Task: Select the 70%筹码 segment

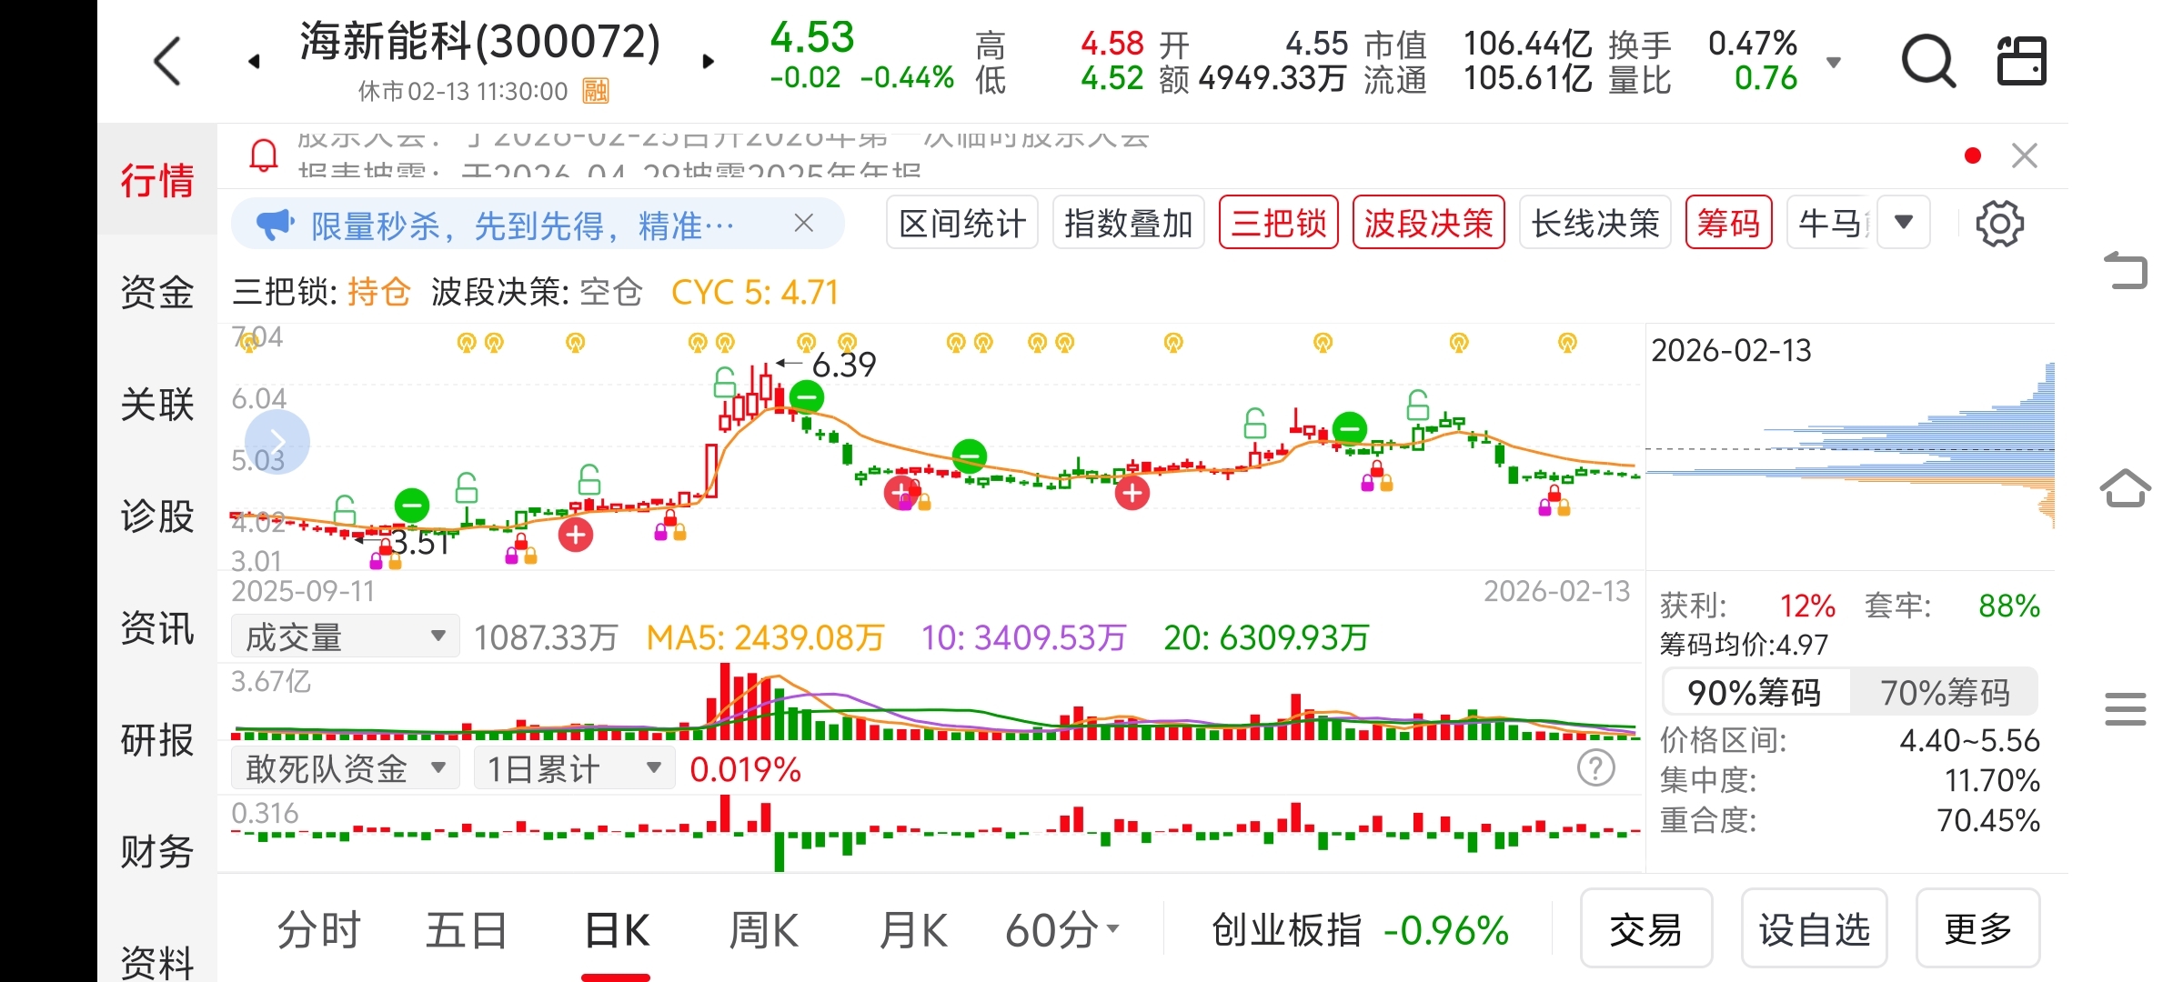Action: (1944, 693)
